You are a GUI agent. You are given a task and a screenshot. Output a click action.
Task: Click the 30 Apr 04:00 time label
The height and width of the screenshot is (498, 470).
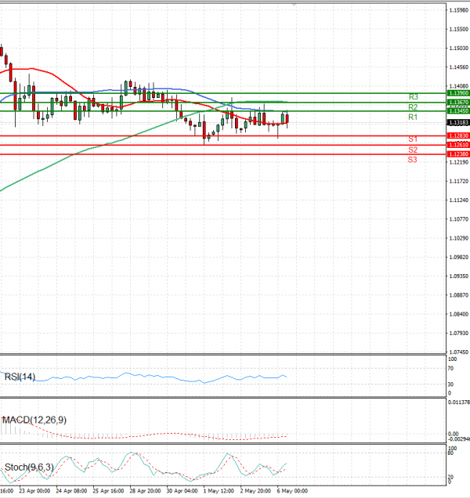point(182,491)
